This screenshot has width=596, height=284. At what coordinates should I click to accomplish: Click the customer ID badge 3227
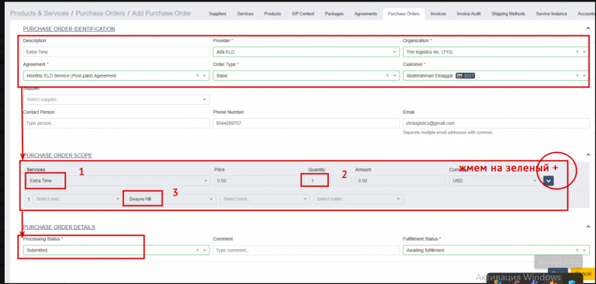click(466, 76)
